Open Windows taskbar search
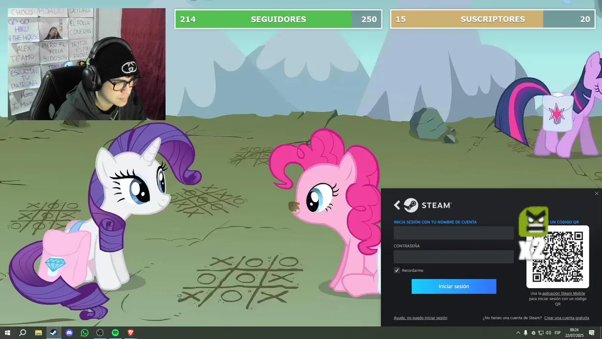The height and width of the screenshot is (339, 602). pos(23,333)
